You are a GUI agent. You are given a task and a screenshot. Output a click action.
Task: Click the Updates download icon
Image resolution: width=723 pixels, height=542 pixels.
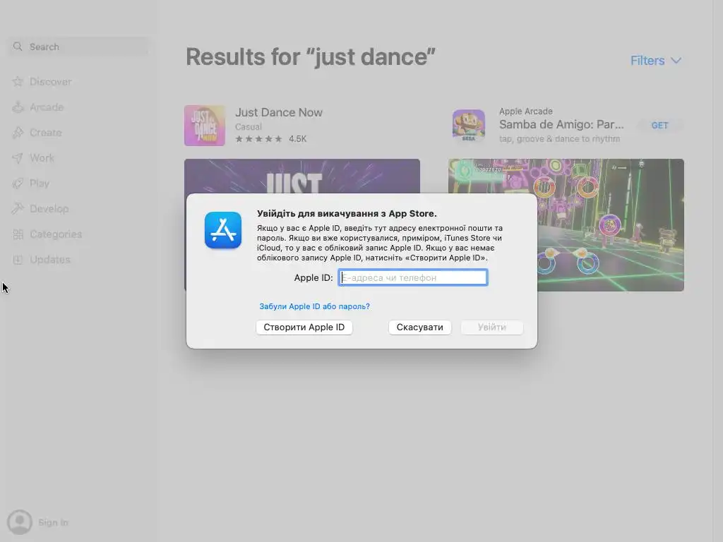click(18, 260)
